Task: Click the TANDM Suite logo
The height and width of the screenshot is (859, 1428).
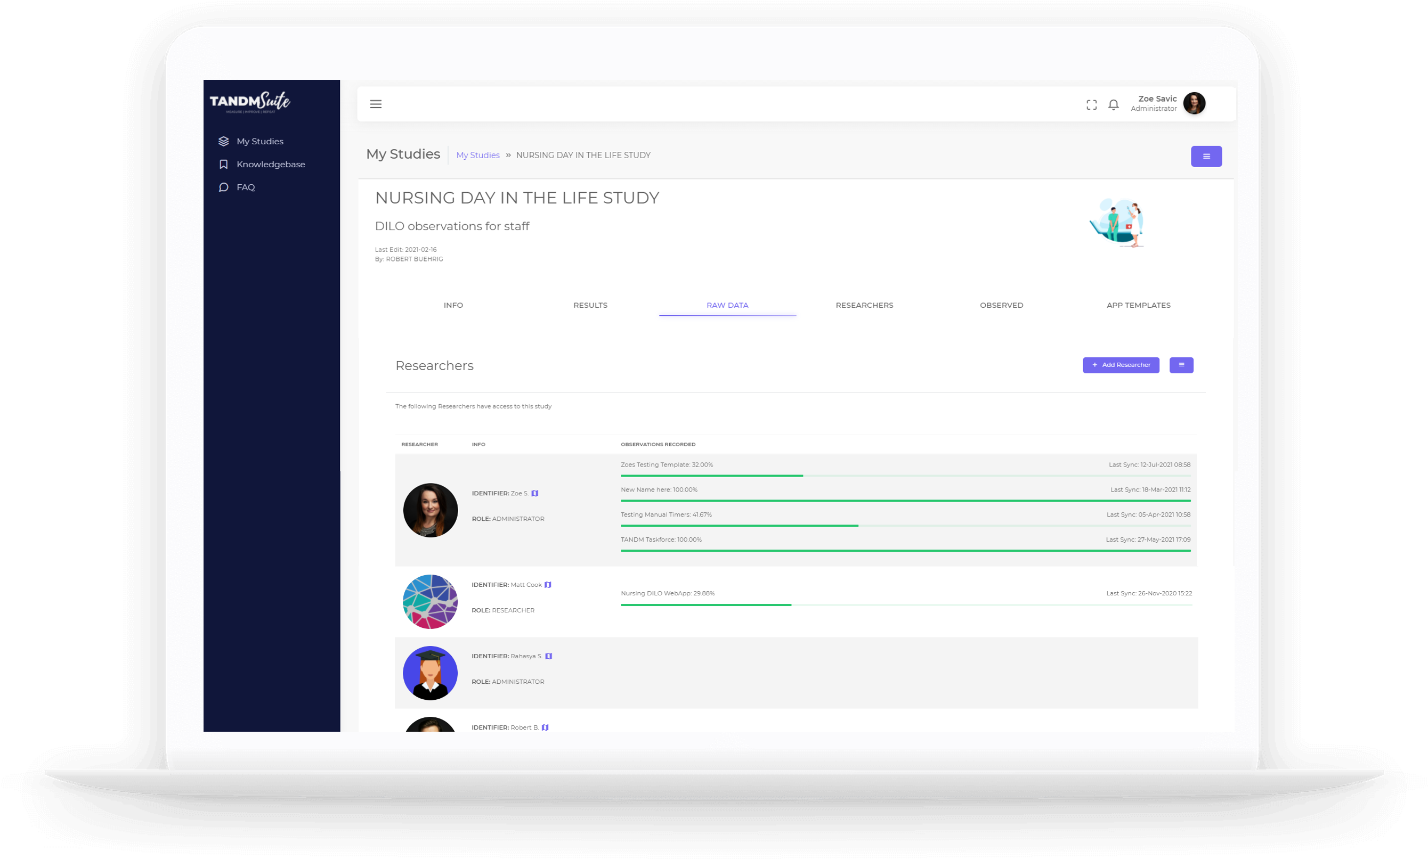Action: point(249,102)
